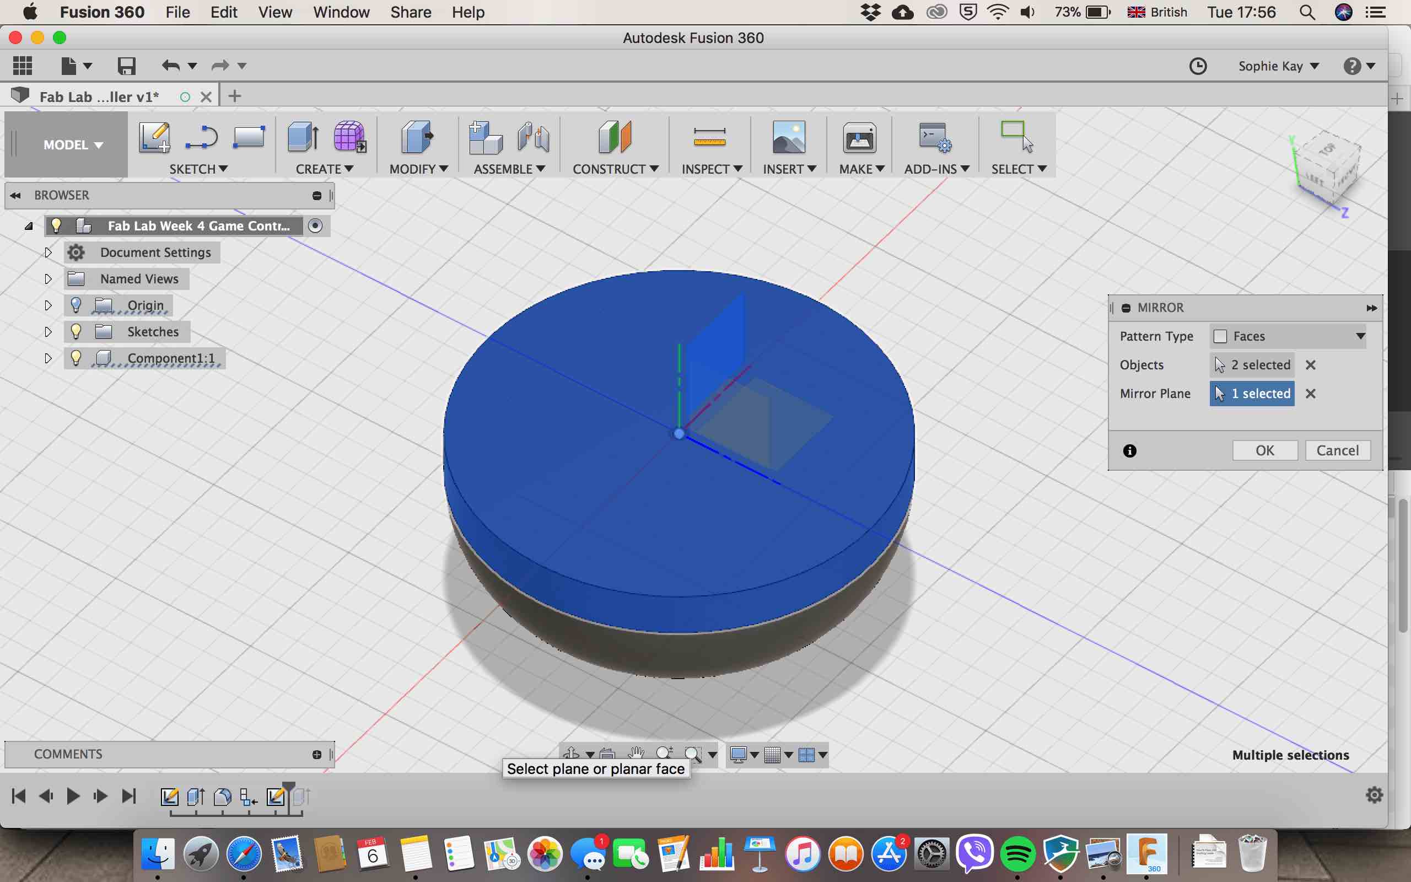
Task: Open the Measure tool in Inspect
Action: (709, 138)
